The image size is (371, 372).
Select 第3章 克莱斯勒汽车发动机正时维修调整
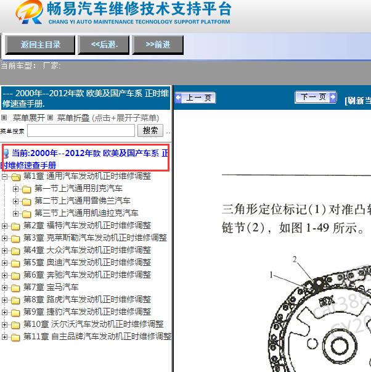click(95, 238)
